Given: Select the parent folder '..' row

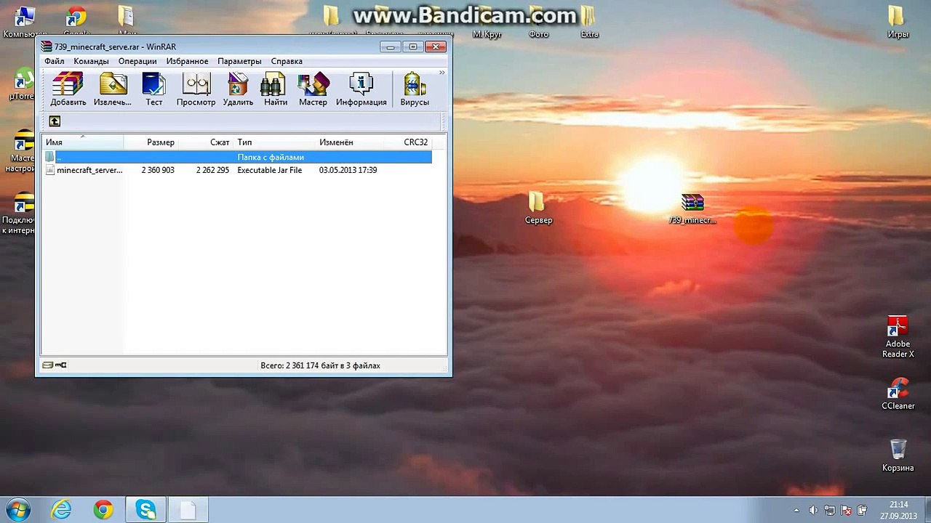Looking at the screenshot, I should 237,157.
